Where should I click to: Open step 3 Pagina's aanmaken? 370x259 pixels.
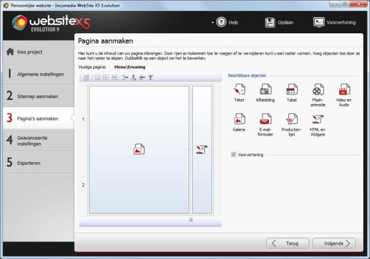[x=39, y=118]
